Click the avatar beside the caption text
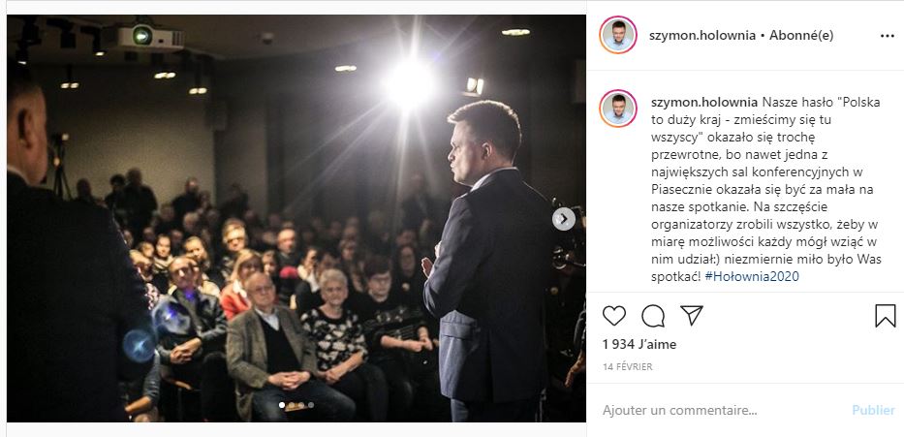This screenshot has height=437, width=904. click(x=618, y=109)
